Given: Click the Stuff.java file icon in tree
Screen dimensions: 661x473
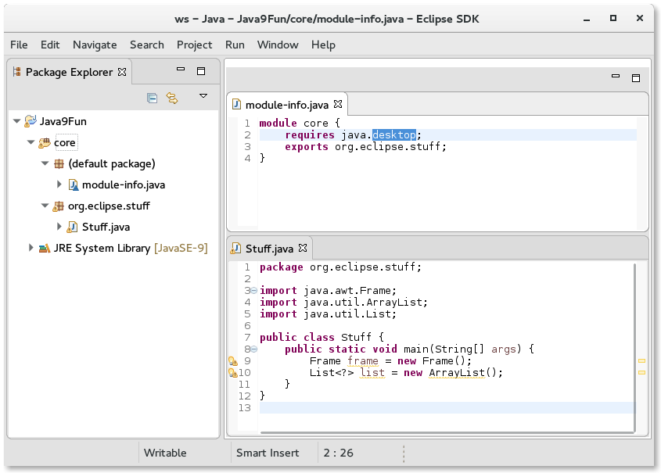Looking at the screenshot, I should [x=72, y=227].
